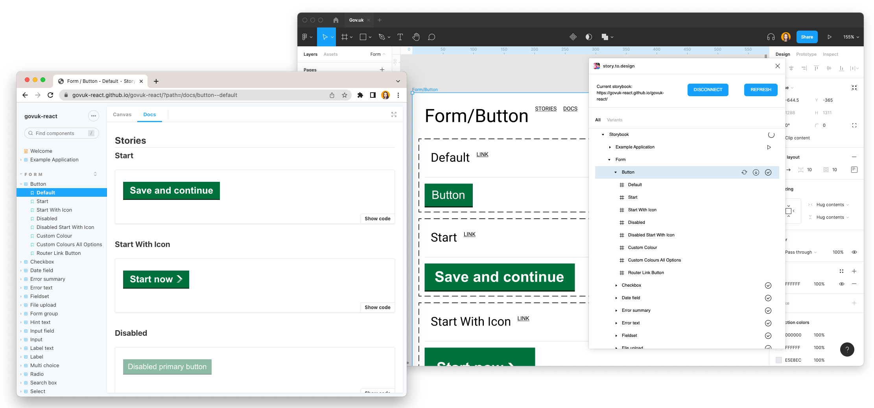Open Pass through blend mode dropdown
Screen dimensions: 874x408
801,252
